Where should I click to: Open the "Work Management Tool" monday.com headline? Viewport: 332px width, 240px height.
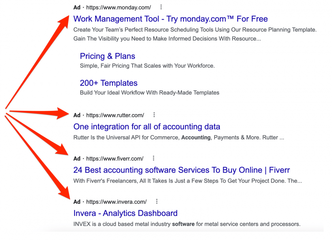click(170, 19)
